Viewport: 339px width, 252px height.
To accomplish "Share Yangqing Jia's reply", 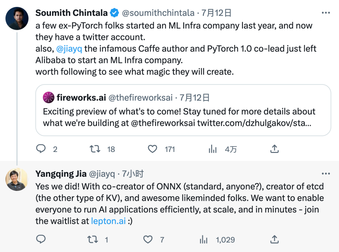I will point(274,239).
